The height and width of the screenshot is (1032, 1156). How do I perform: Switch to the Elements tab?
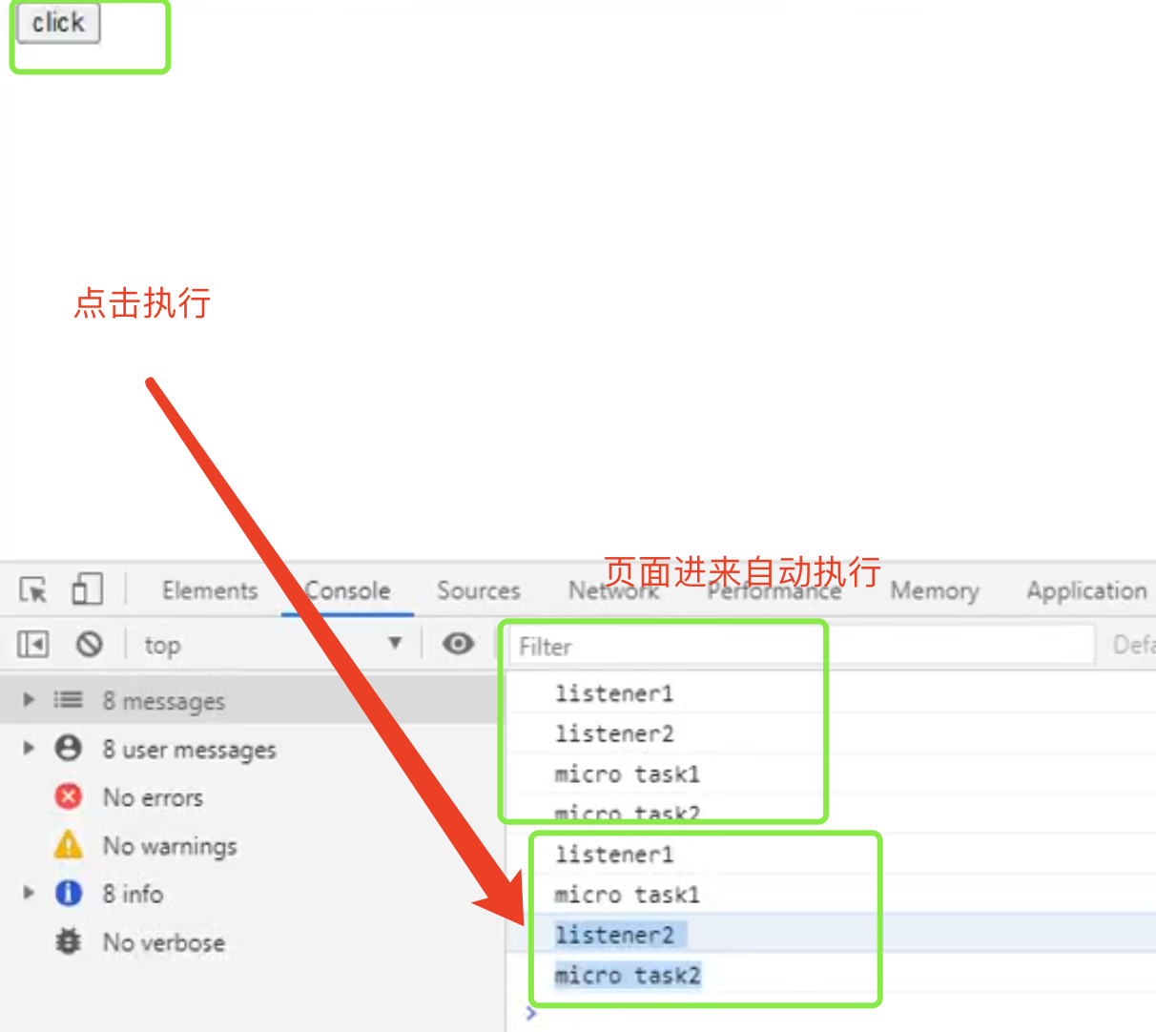210,591
